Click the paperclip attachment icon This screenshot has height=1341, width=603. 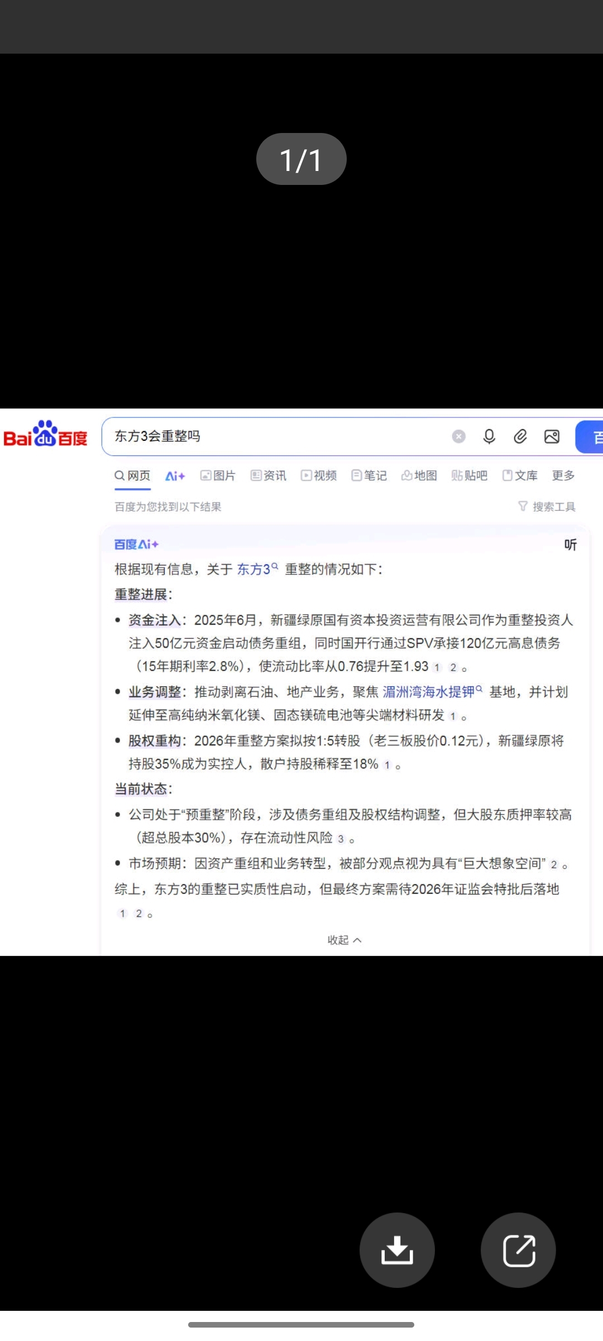[520, 436]
